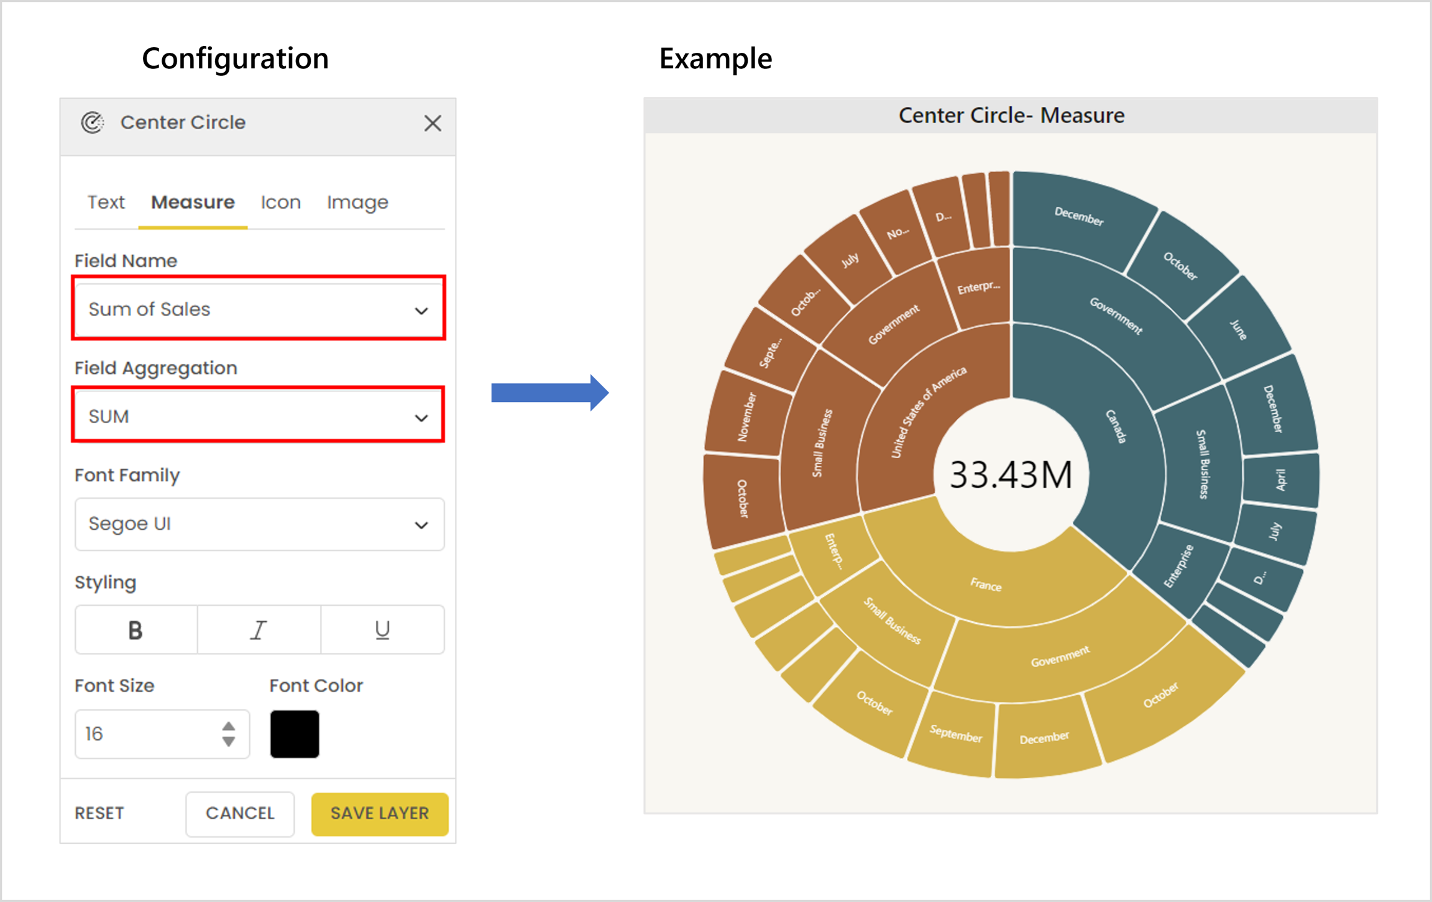Click the Font Size input field
Viewport: 1432px width, 902px height.
tap(149, 734)
